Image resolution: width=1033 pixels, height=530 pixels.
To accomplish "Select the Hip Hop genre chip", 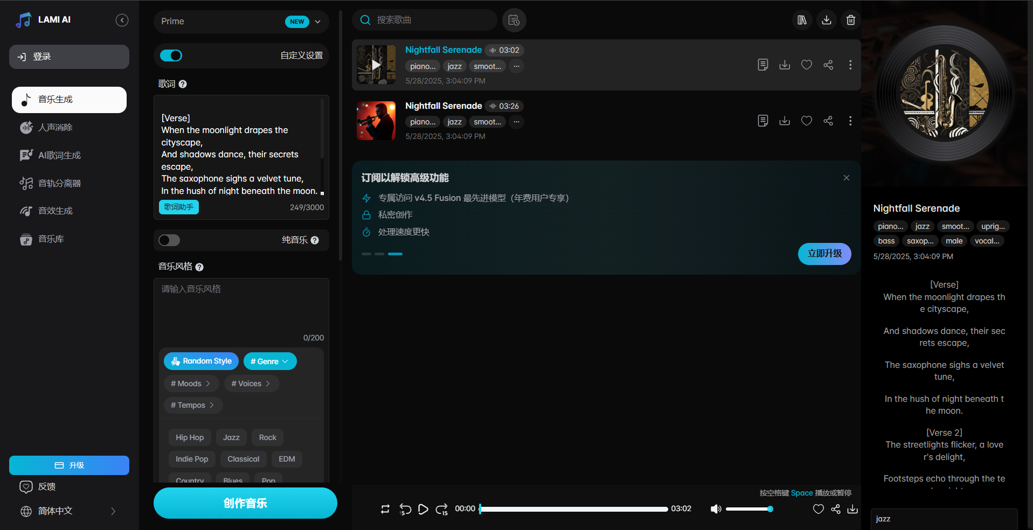I will pyautogui.click(x=190, y=437).
